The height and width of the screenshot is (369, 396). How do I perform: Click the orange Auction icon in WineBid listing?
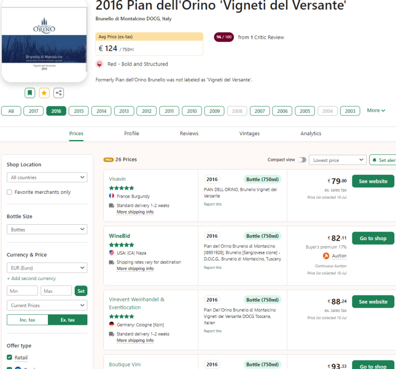point(326,256)
